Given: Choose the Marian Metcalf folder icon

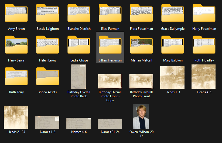Looking at the screenshot, I should point(141,45).
